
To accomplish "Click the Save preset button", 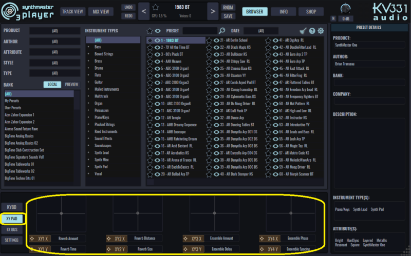I will pyautogui.click(x=229, y=15).
